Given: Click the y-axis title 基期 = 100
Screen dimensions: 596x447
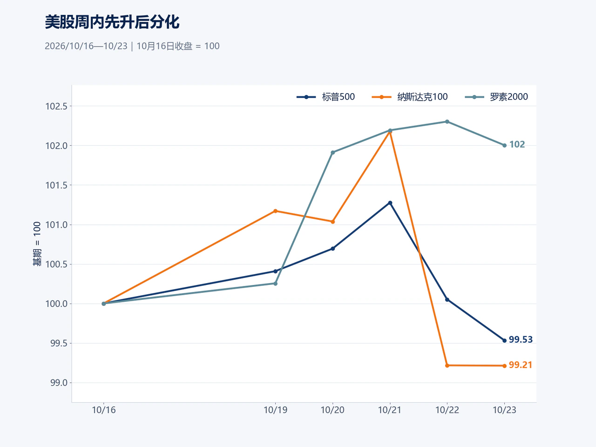Looking at the screenshot, I should point(37,244).
